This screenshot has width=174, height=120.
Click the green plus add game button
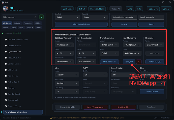(42, 17)
